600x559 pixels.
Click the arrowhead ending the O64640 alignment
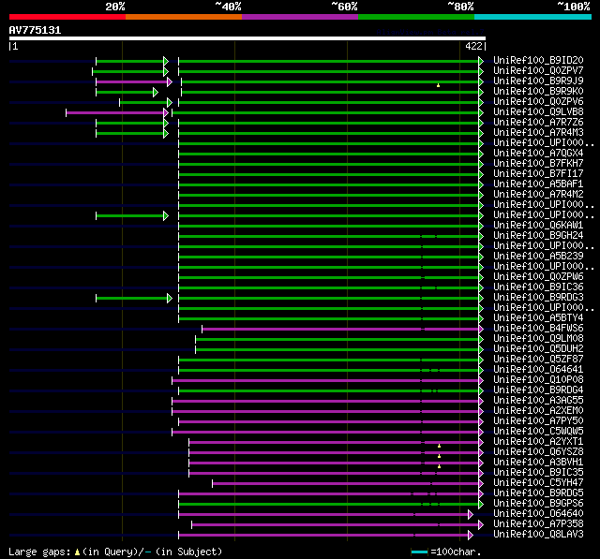point(471,515)
